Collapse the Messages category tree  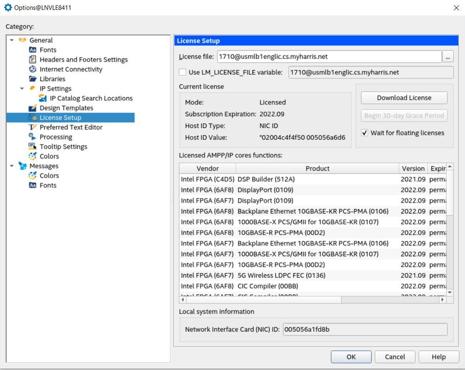[x=12, y=166]
